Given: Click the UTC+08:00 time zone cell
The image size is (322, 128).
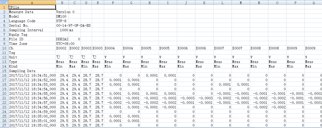Looking at the screenshot, I should pyautogui.click(x=62, y=44).
